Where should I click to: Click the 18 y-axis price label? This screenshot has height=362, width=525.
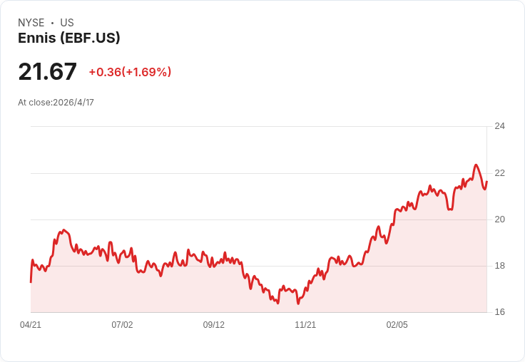499,266
